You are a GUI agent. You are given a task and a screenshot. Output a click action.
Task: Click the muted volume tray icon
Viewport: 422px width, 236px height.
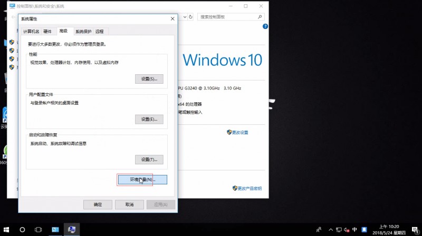coord(347,230)
